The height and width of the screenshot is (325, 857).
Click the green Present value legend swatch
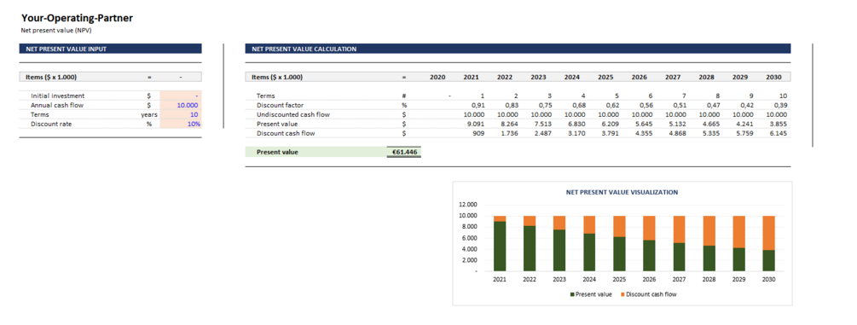pyautogui.click(x=573, y=294)
